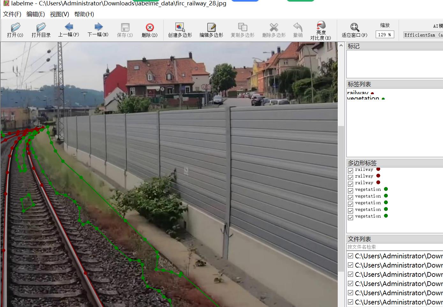Click the file name search field
The width and height of the screenshot is (443, 307).
coord(394,247)
